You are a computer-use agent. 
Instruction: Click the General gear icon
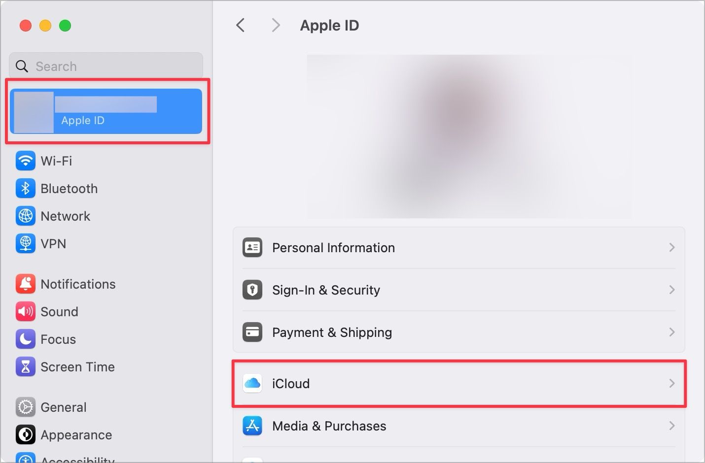(x=25, y=407)
